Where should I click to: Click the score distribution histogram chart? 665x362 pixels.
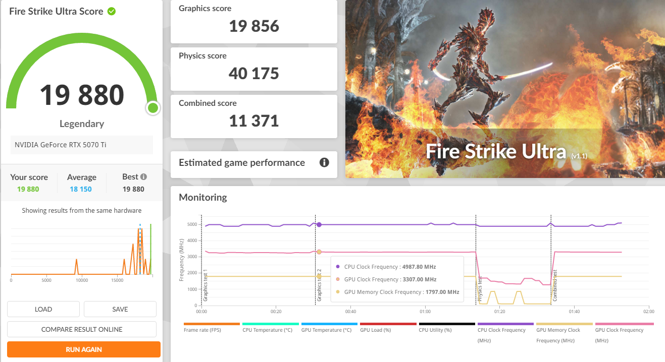(x=82, y=251)
